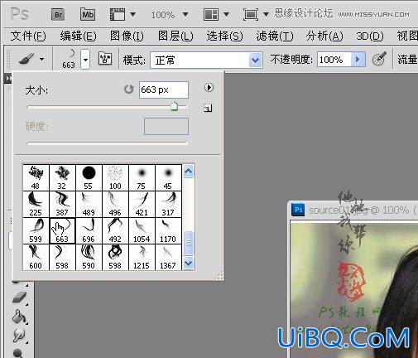The image size is (418, 358).
Task: Open Mini Bridge via Mb icon
Action: 88,14
